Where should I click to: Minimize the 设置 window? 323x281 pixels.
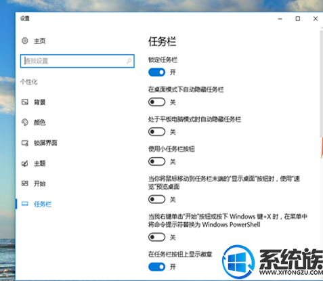coord(280,19)
